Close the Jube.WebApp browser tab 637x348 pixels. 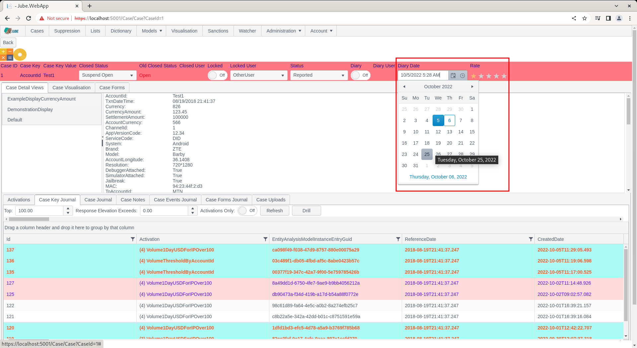coord(77,6)
